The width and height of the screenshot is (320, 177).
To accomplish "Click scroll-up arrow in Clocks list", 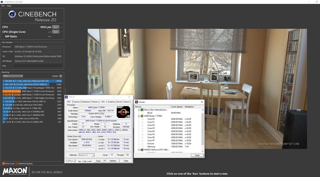I will tap(202, 110).
